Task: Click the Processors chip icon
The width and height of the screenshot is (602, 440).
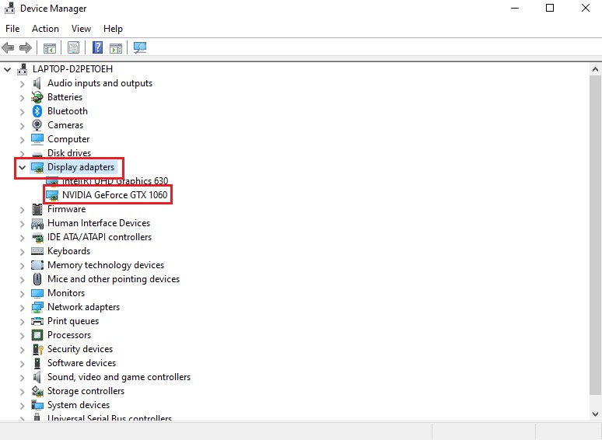Action: coord(37,335)
